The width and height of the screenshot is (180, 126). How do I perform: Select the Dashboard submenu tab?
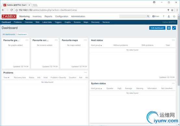pyautogui.click(x=6, y=22)
